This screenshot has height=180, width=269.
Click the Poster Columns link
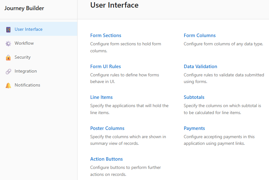107,128
